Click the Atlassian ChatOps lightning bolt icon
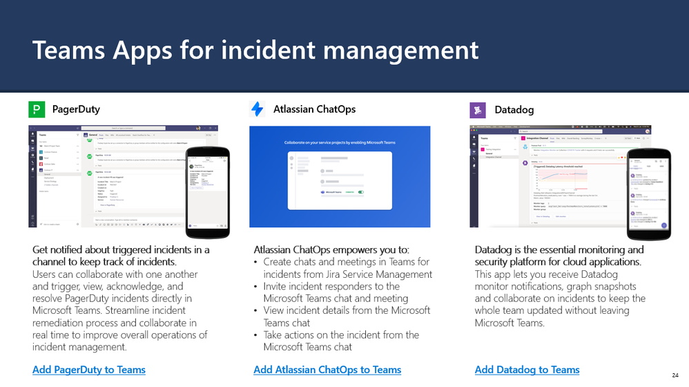Viewport: 689px width, 387px height. 257,109
